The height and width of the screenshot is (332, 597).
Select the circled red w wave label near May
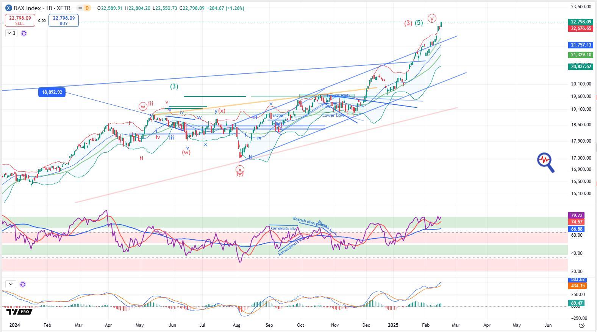click(143, 106)
